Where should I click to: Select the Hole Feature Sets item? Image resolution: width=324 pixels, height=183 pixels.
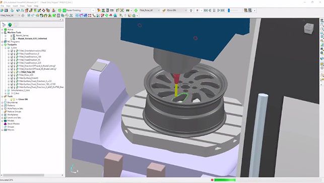pyautogui.click(x=15, y=109)
